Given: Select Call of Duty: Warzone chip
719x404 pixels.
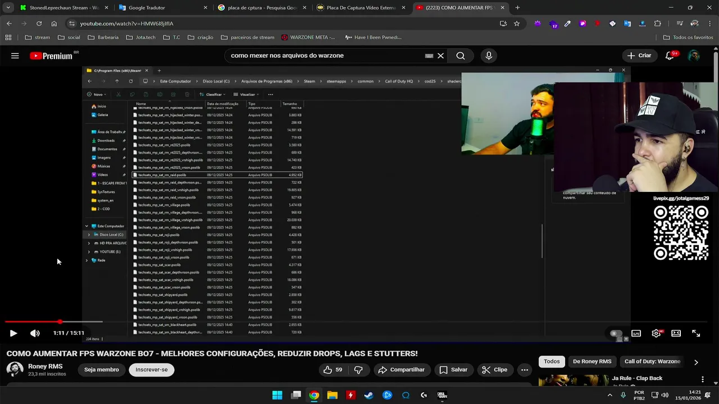Looking at the screenshot, I should 652,362.
